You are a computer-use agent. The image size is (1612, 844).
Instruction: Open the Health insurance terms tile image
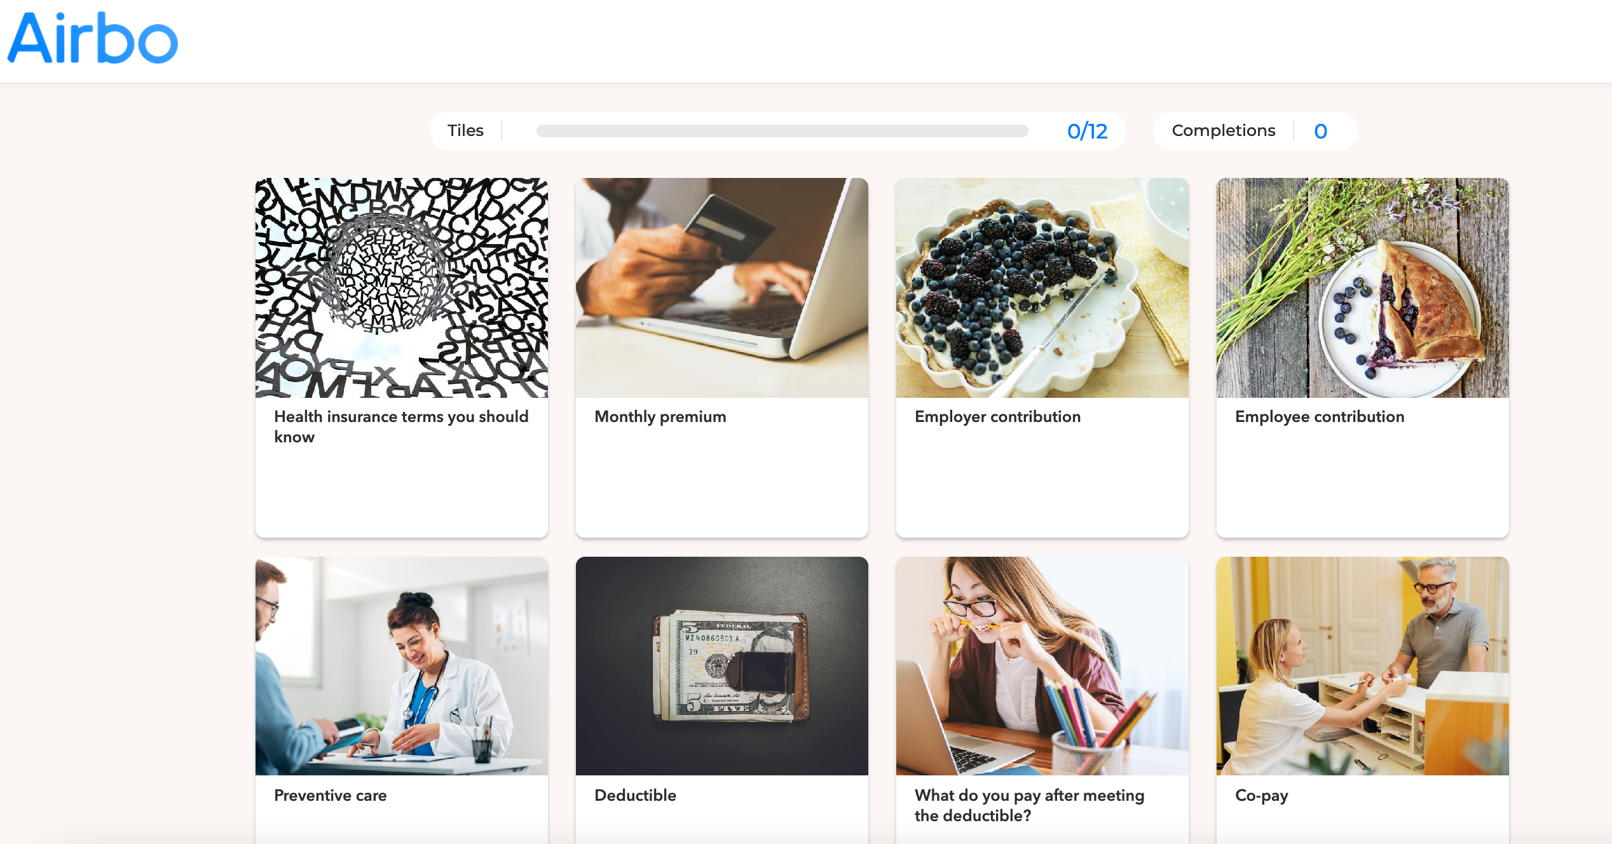pyautogui.click(x=402, y=288)
